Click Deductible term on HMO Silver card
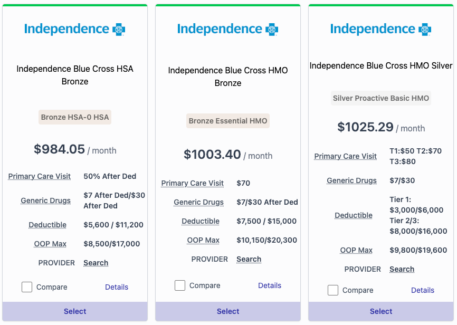457x325 pixels. click(354, 215)
